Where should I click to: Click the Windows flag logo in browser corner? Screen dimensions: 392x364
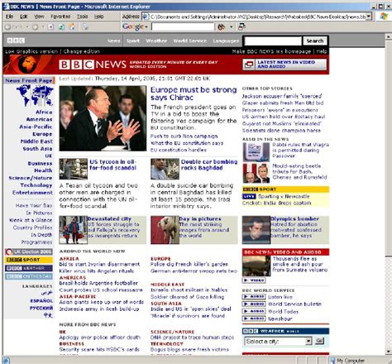(x=384, y=17)
